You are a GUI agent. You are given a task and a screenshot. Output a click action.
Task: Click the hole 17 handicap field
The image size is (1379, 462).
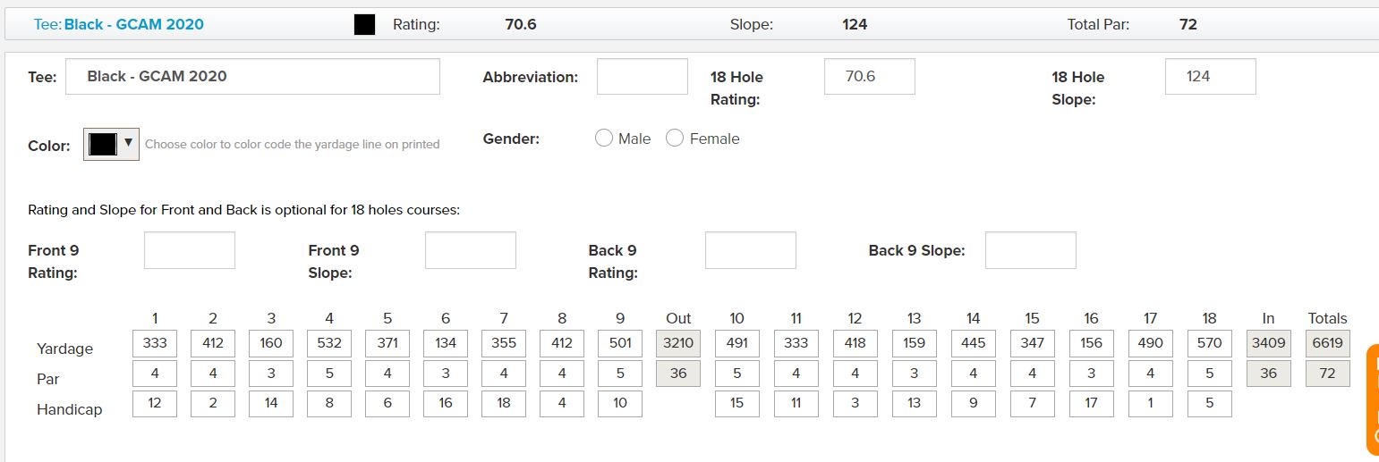point(1150,404)
